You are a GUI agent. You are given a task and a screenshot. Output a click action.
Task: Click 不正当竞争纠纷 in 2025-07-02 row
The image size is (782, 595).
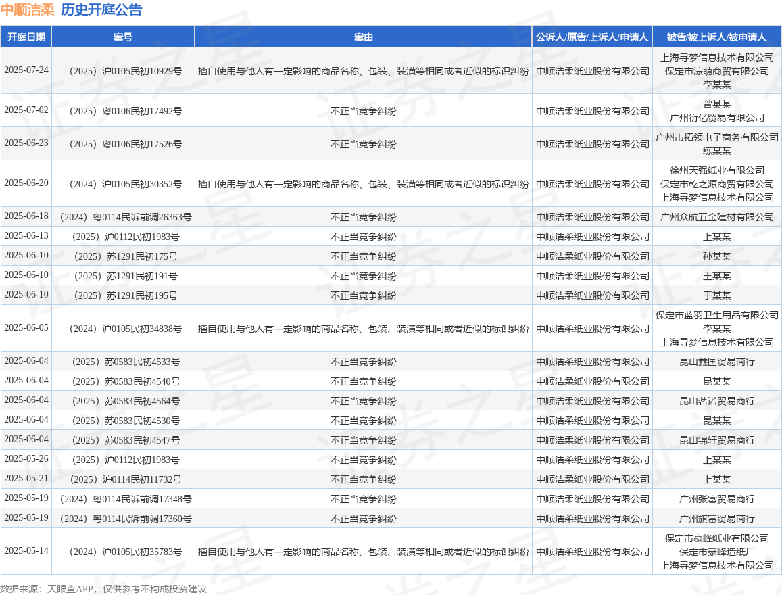(x=363, y=111)
